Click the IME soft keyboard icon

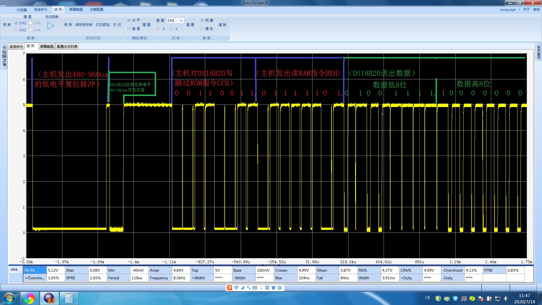tap(255, 288)
